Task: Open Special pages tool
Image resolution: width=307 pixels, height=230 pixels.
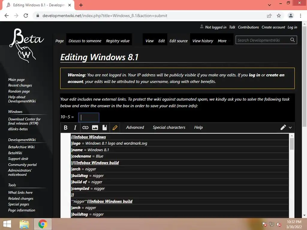Action: pos(19,204)
